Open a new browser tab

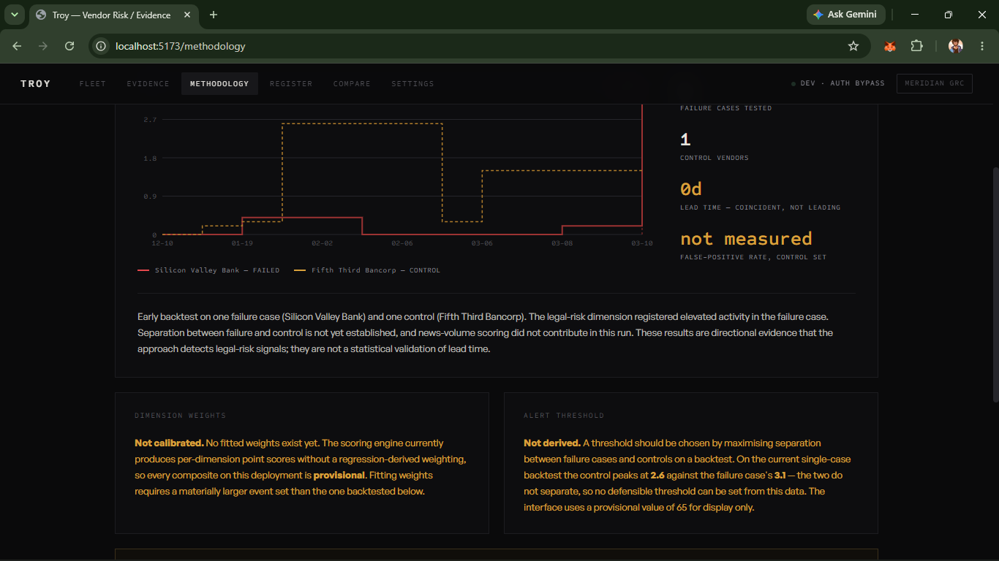(x=214, y=15)
